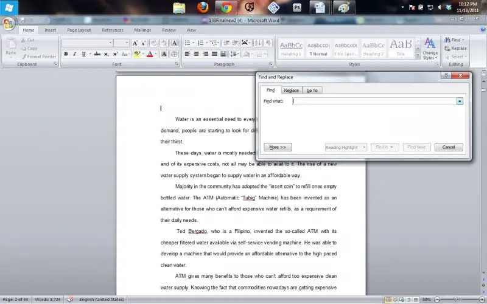The width and height of the screenshot is (487, 304).
Task: Click the Shrink Font button
Action: [144, 43]
